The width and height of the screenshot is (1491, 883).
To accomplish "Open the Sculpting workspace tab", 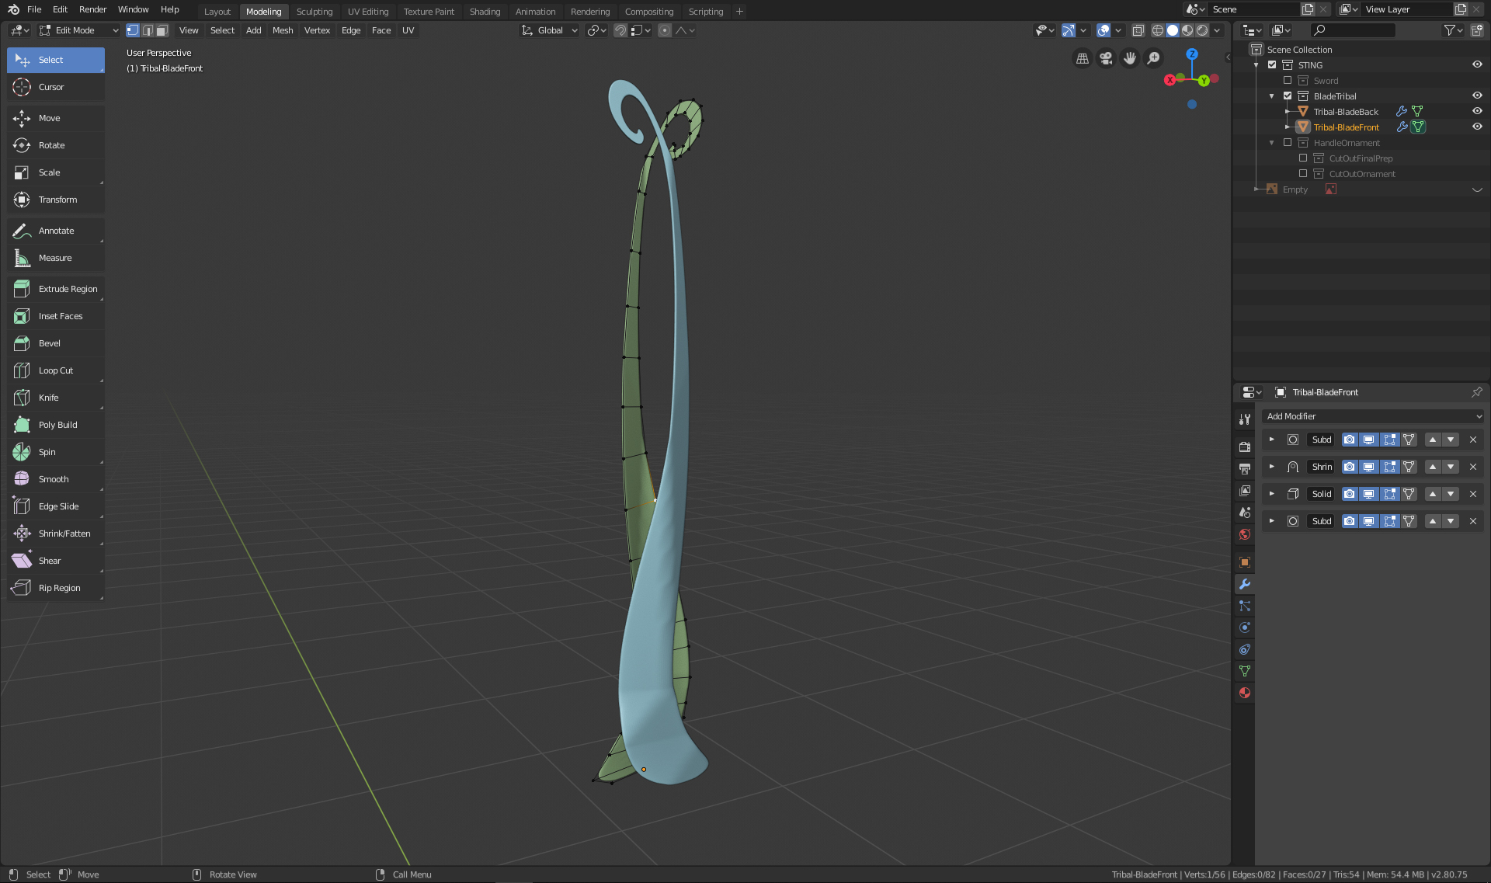I will pos(314,12).
